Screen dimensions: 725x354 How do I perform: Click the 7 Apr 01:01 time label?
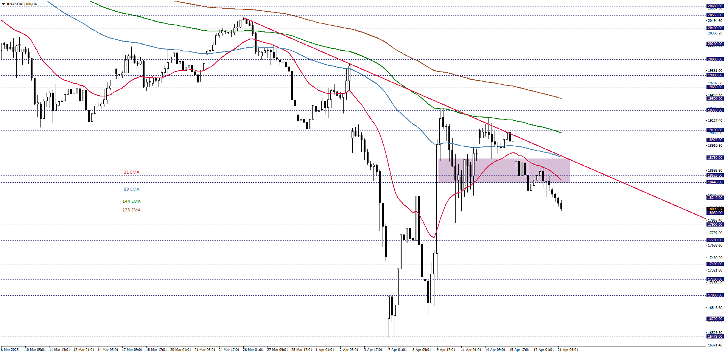pyautogui.click(x=397, y=350)
